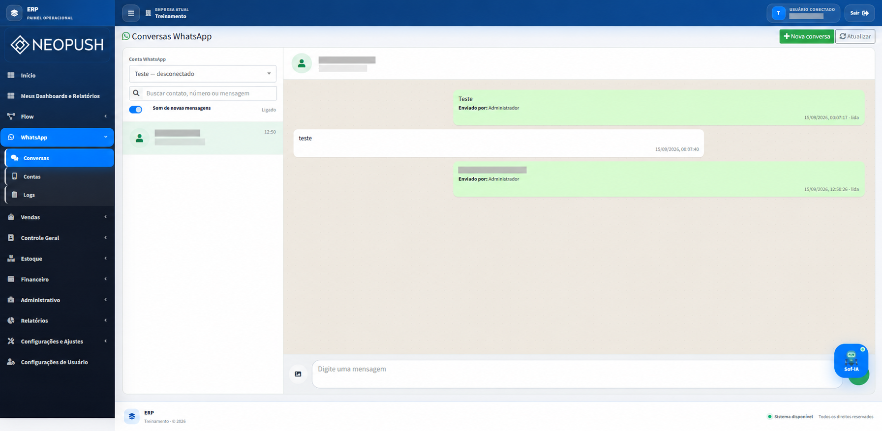Click the Digite uma mensagem input
Screen dimensions: 882x431
(x=577, y=374)
